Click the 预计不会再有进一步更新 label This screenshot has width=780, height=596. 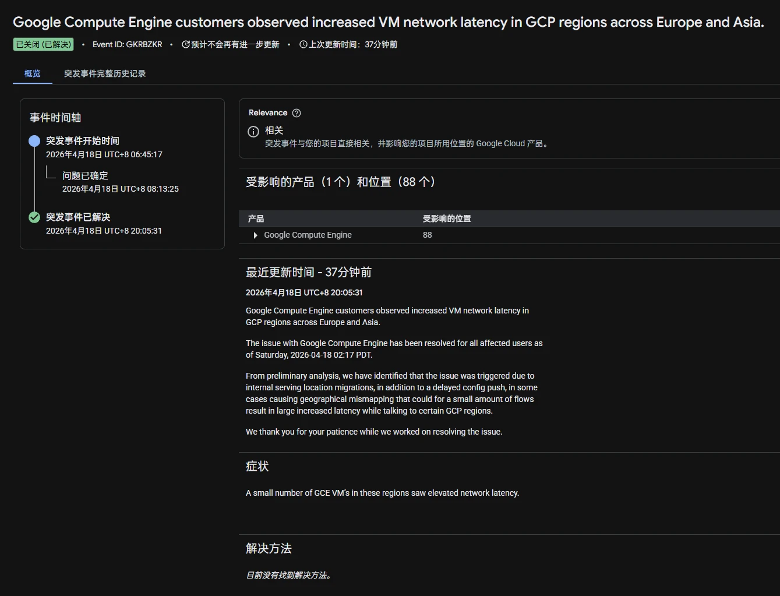[235, 44]
